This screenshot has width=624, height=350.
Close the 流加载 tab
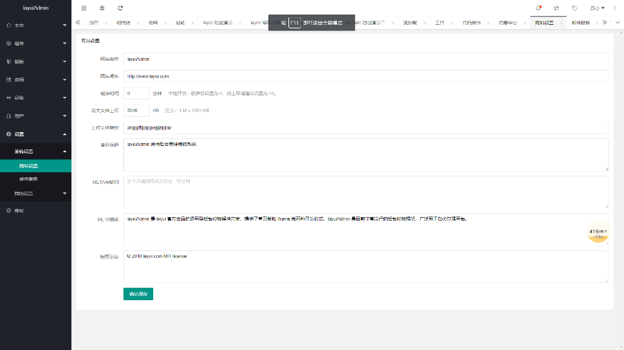pyautogui.click(x=424, y=23)
